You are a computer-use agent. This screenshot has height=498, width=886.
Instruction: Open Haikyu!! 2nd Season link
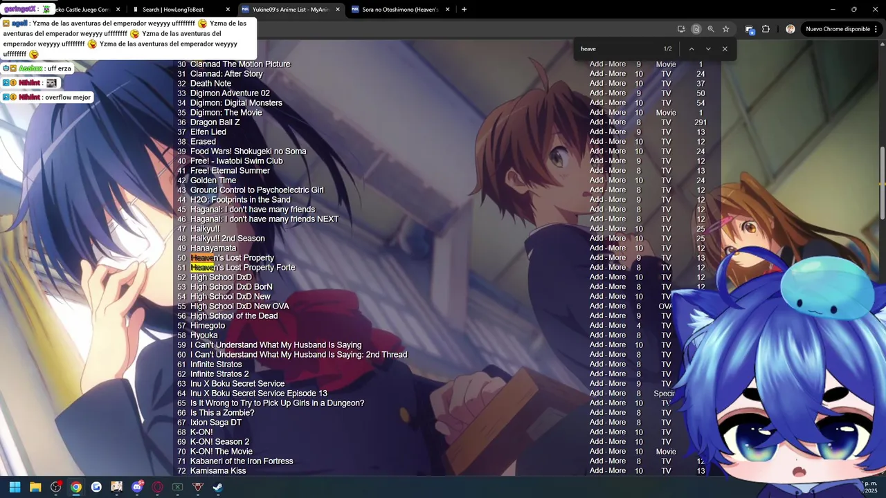click(227, 239)
